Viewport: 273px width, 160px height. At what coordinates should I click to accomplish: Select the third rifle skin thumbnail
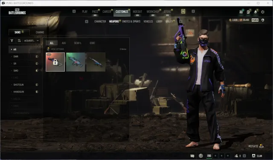pos(96,62)
